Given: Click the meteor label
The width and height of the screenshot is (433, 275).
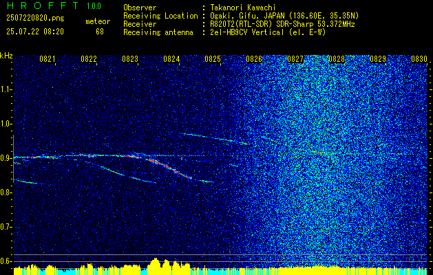Looking at the screenshot, I should [98, 21].
